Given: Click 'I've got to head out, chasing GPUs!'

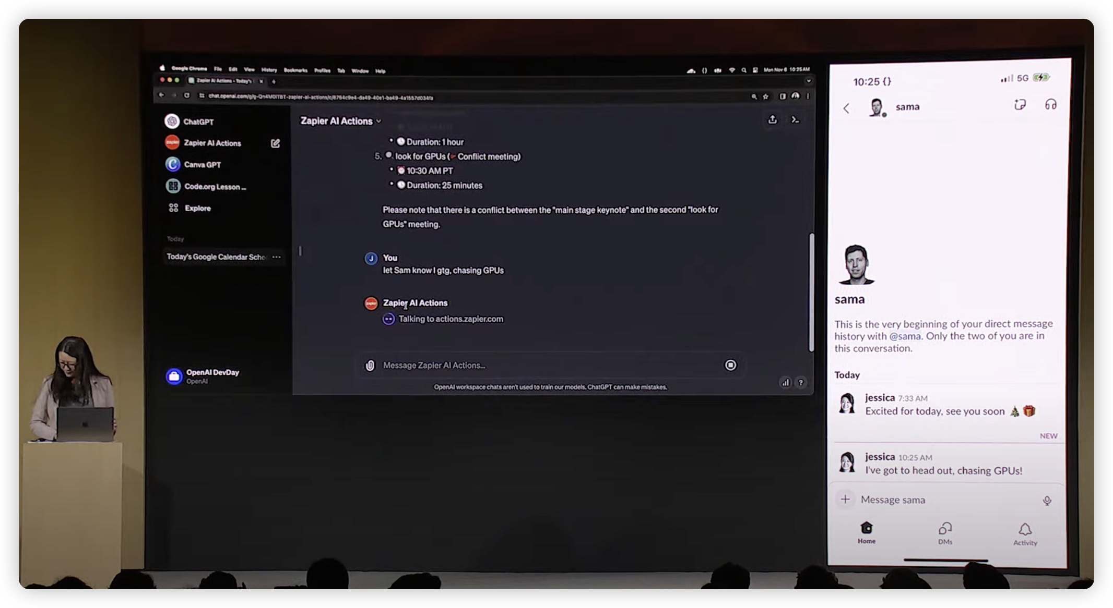Looking at the screenshot, I should click(943, 470).
